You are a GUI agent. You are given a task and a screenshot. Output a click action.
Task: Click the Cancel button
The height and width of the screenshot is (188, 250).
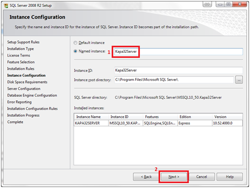click(x=202, y=177)
